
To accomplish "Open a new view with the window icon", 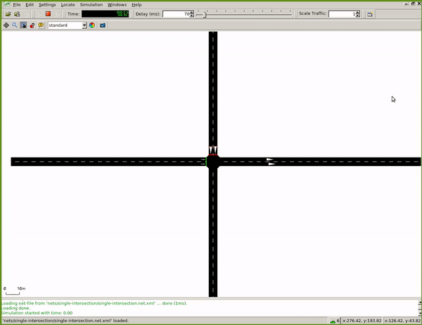I will tap(370, 14).
